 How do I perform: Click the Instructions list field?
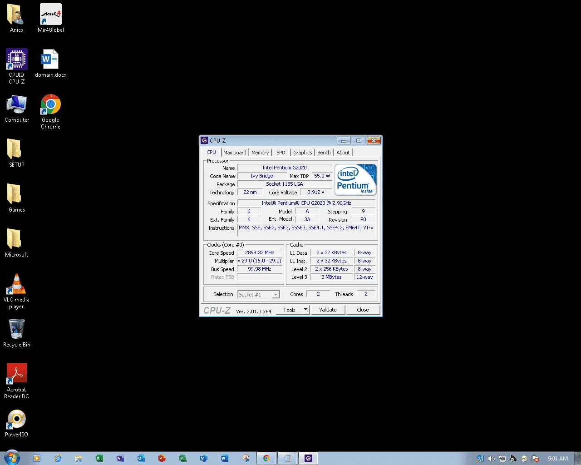click(306, 230)
